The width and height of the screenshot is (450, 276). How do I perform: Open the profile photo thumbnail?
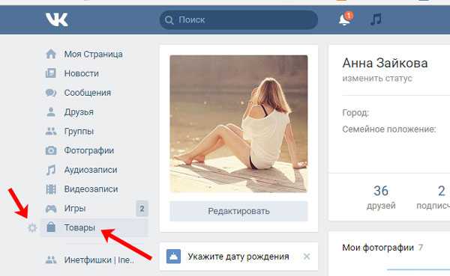238,123
